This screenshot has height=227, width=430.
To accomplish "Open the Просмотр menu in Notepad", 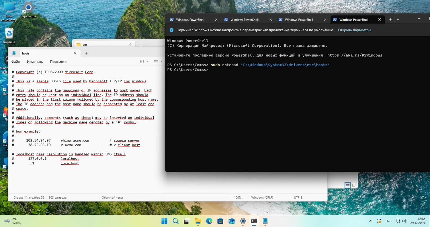I will [x=58, y=61].
